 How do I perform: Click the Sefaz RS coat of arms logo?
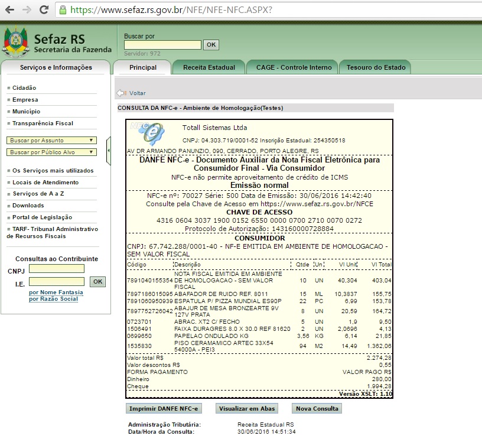click(15, 42)
